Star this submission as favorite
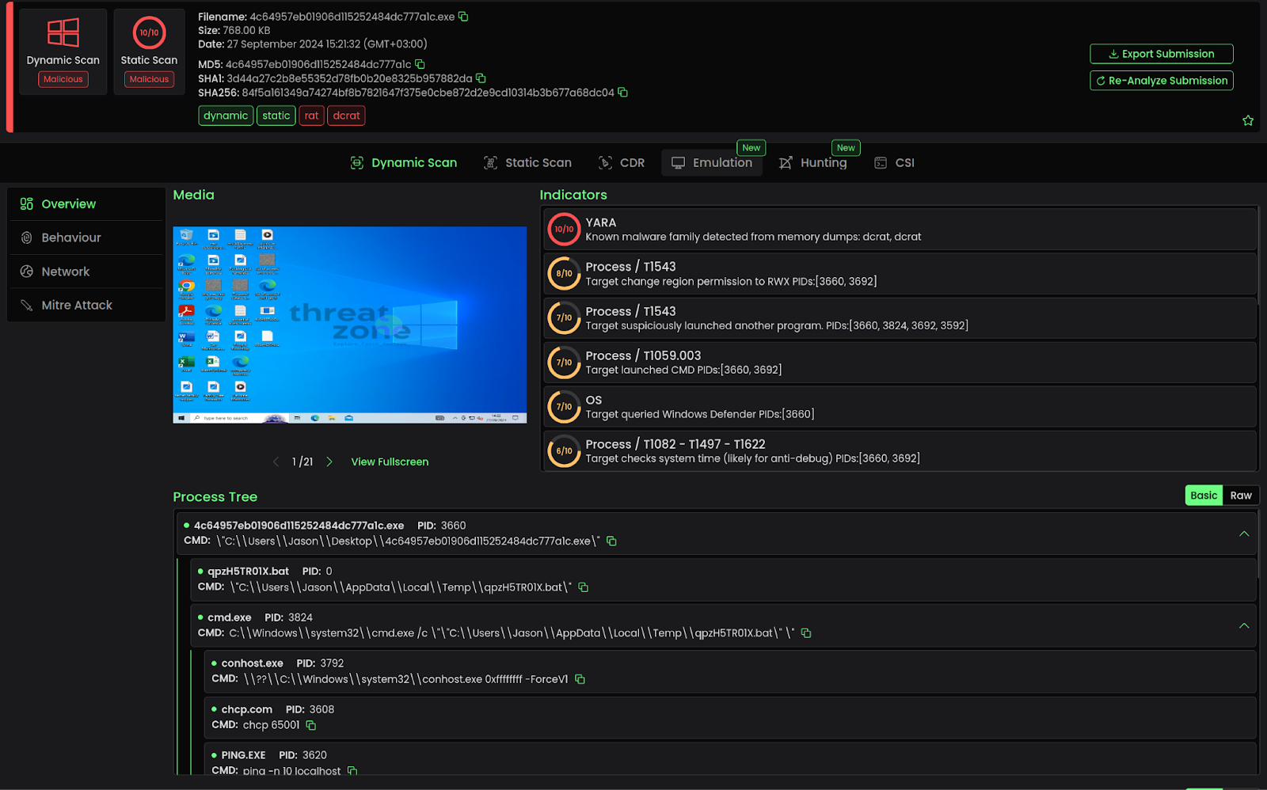Viewport: 1267px width, 790px height. point(1248,120)
